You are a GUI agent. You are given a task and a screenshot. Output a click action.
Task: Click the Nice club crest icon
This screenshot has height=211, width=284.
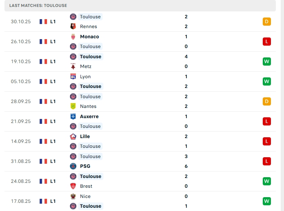tap(73, 196)
